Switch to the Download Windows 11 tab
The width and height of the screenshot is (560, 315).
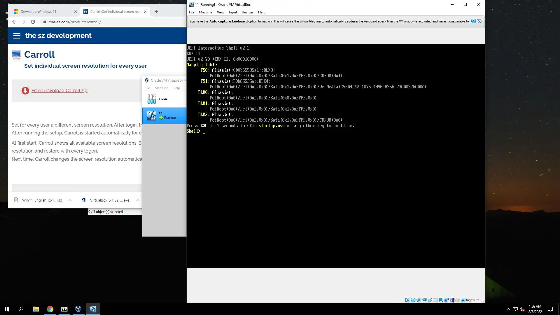(38, 12)
